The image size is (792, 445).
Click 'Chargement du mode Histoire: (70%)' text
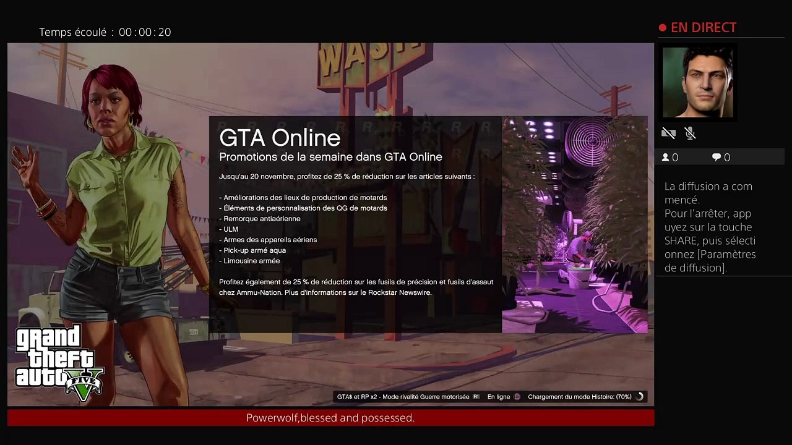point(580,397)
